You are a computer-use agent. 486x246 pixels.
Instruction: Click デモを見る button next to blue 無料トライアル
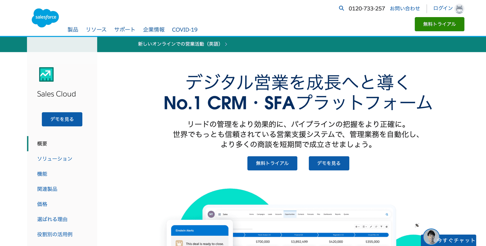(329, 163)
